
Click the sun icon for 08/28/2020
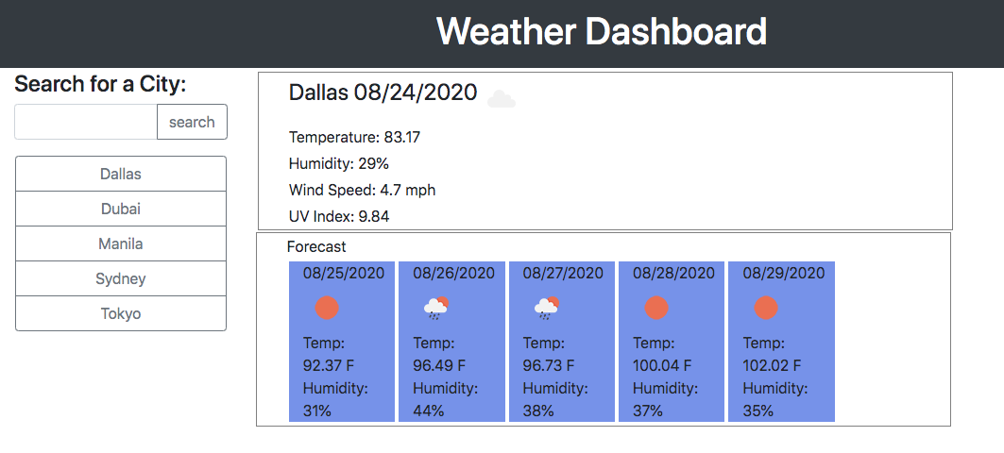656,308
